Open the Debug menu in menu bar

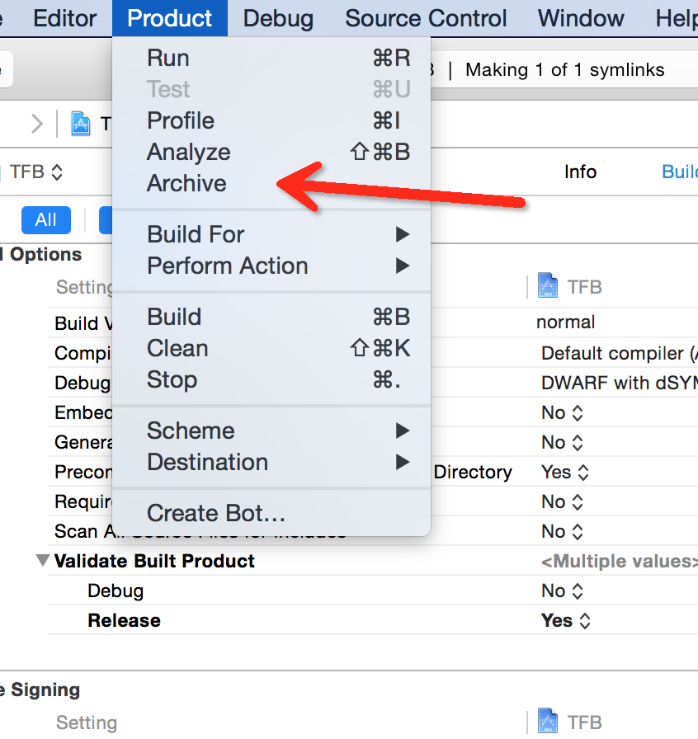[278, 18]
